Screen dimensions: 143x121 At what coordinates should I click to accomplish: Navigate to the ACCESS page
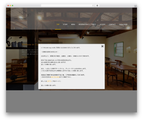coord(102,25)
